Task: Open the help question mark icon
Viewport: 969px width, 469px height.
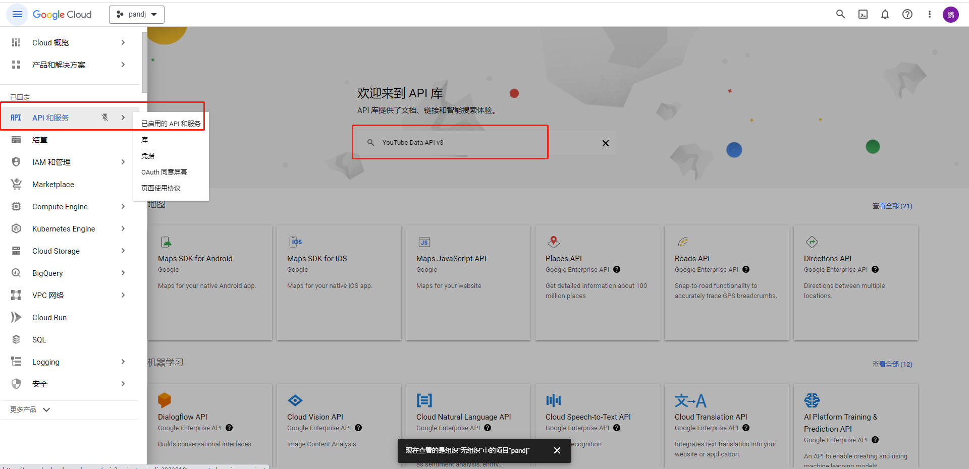Action: 907,14
